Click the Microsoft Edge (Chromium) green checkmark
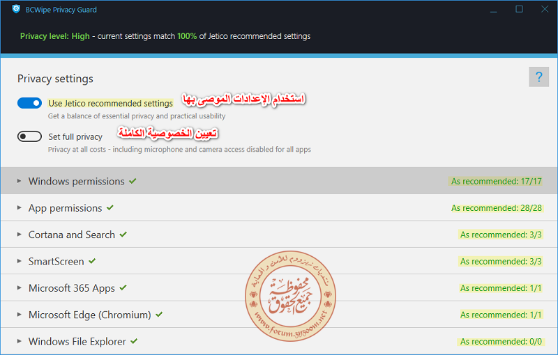Screen dimensions: 558x355 coord(159,314)
